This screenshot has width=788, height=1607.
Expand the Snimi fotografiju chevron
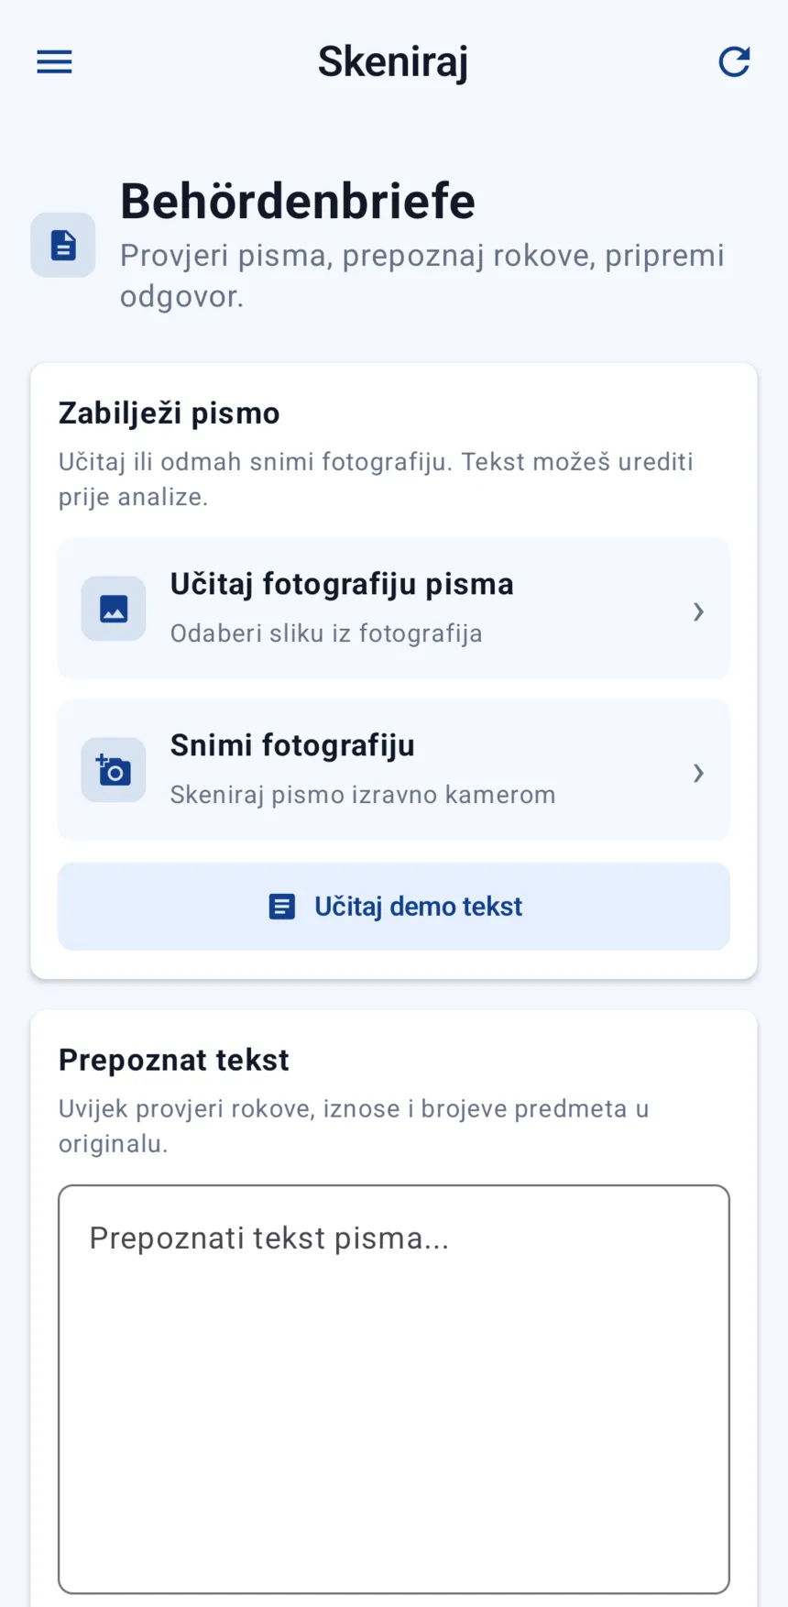pos(698,773)
